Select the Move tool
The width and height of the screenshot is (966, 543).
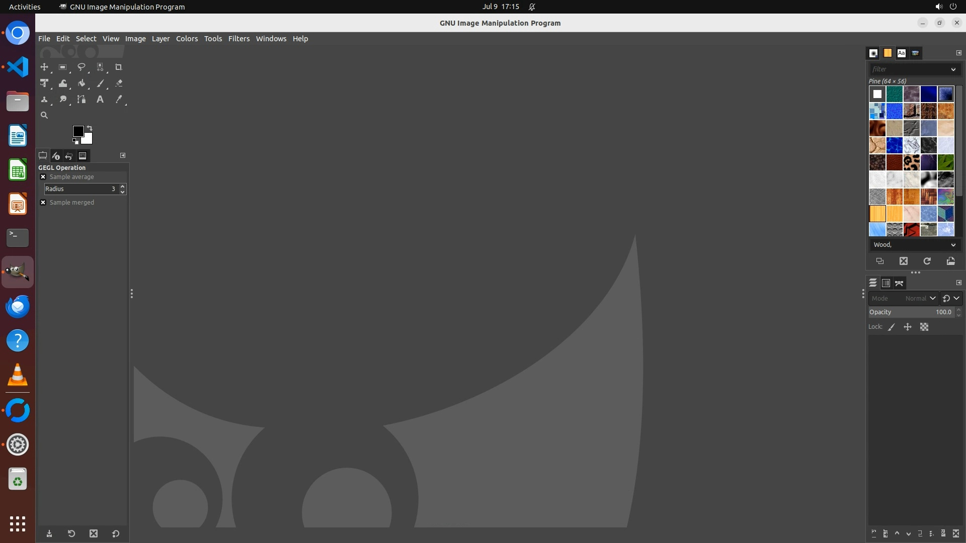pos(44,67)
